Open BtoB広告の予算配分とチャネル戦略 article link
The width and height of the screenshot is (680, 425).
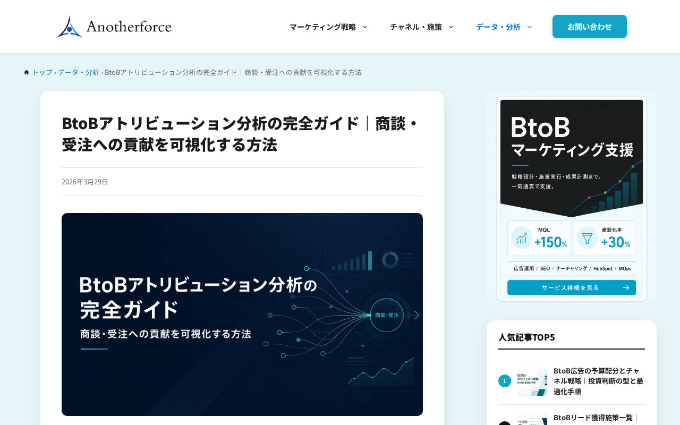(x=599, y=381)
